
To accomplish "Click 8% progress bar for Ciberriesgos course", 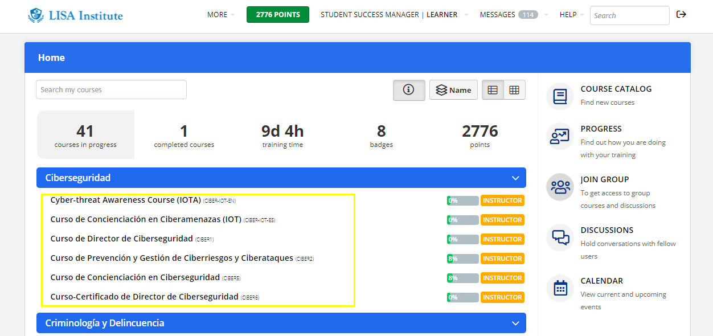I will pyautogui.click(x=462, y=259).
